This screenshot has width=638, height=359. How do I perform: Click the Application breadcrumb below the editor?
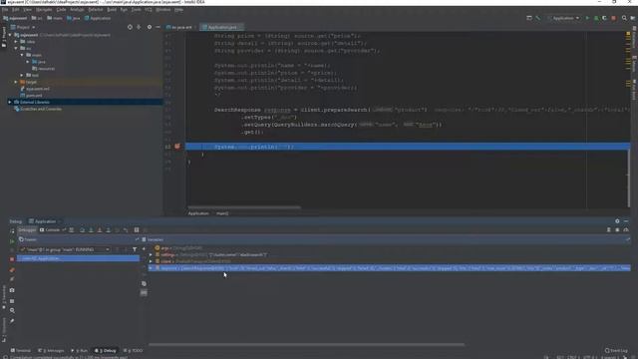tap(198, 213)
